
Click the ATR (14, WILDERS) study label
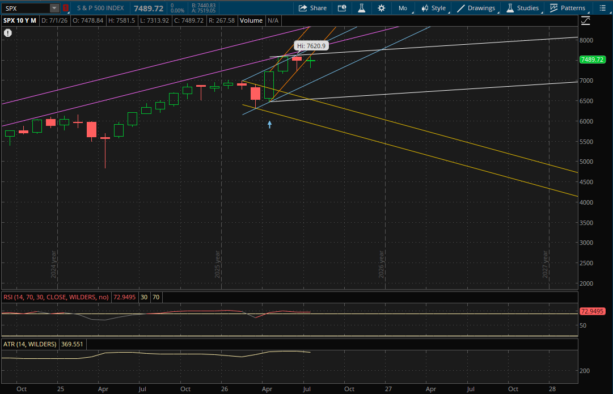pos(29,344)
